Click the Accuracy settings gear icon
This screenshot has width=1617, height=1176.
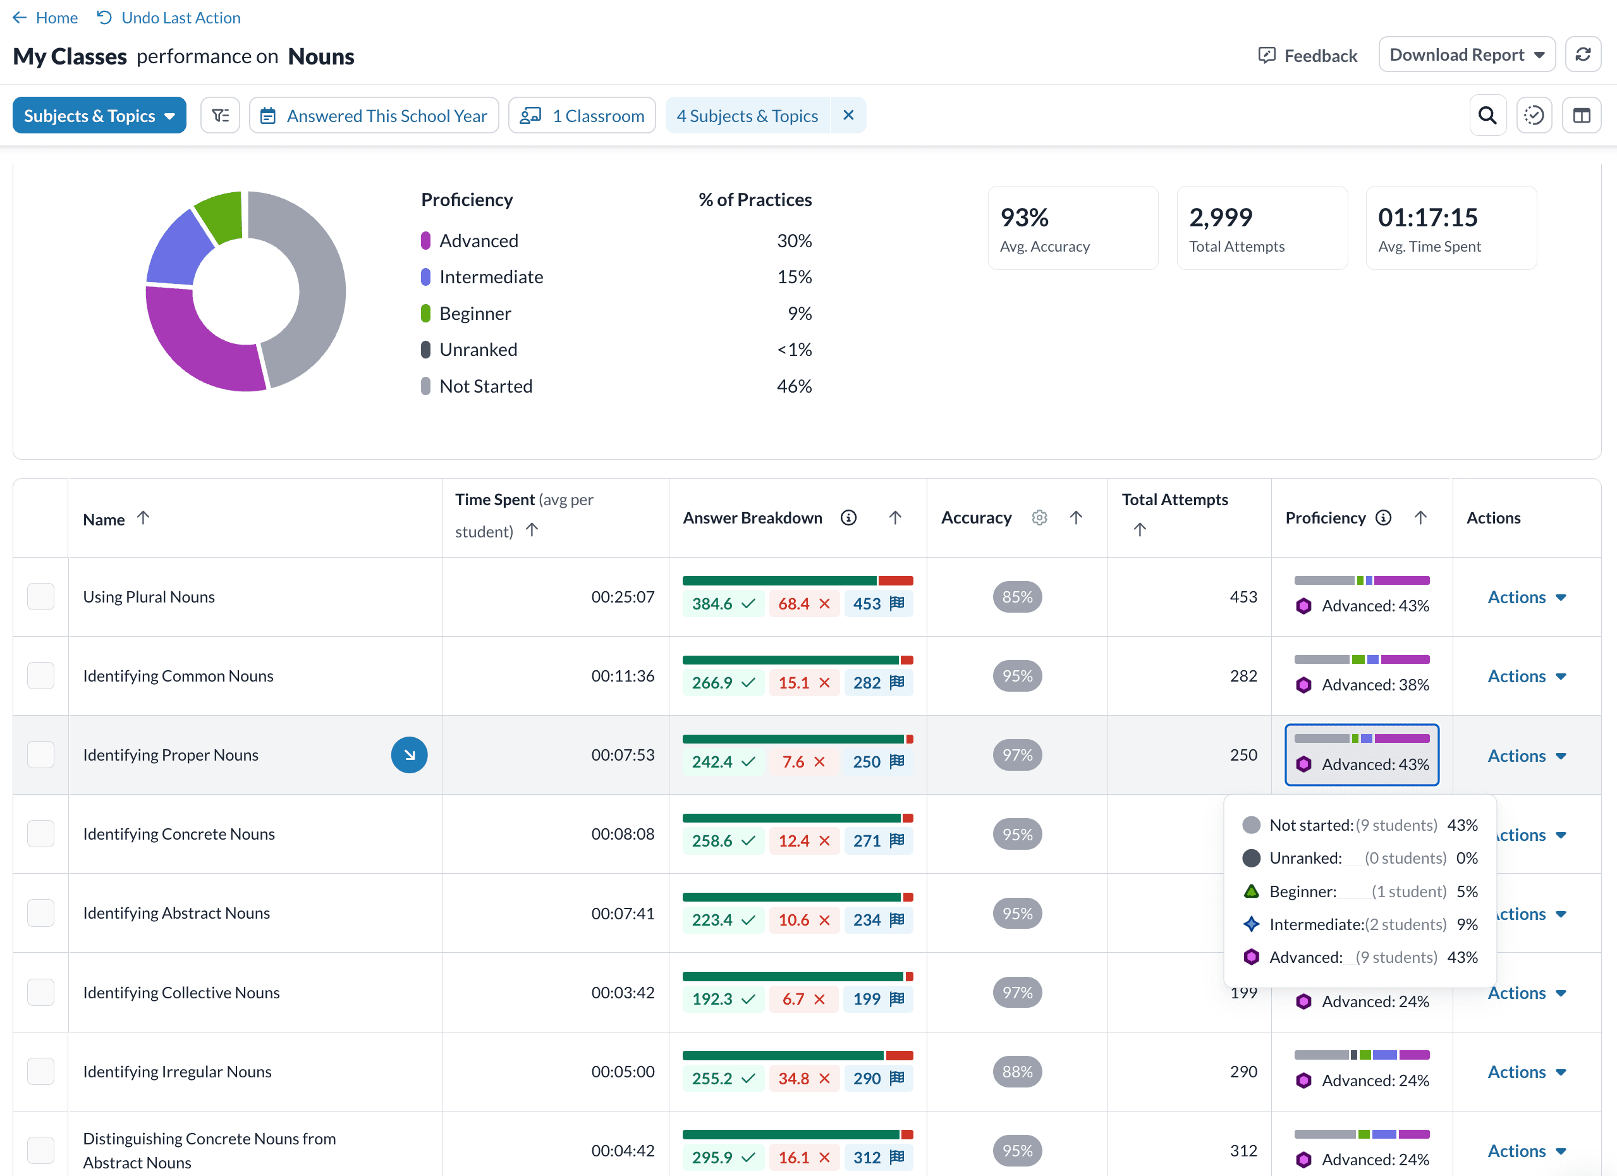tap(1039, 518)
